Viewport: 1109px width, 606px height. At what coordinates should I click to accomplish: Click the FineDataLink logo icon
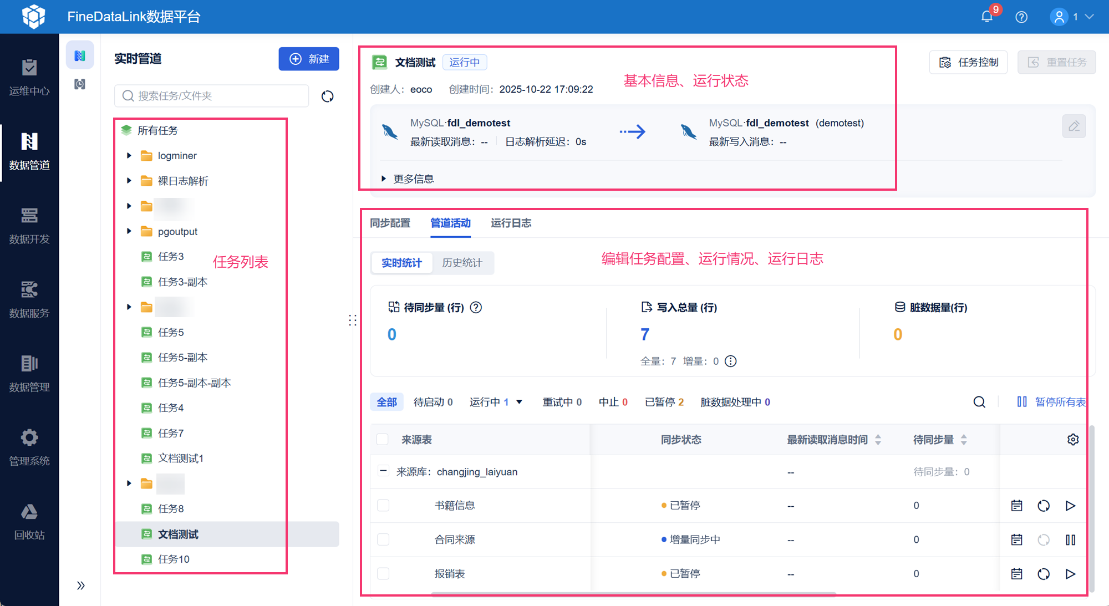click(x=33, y=17)
